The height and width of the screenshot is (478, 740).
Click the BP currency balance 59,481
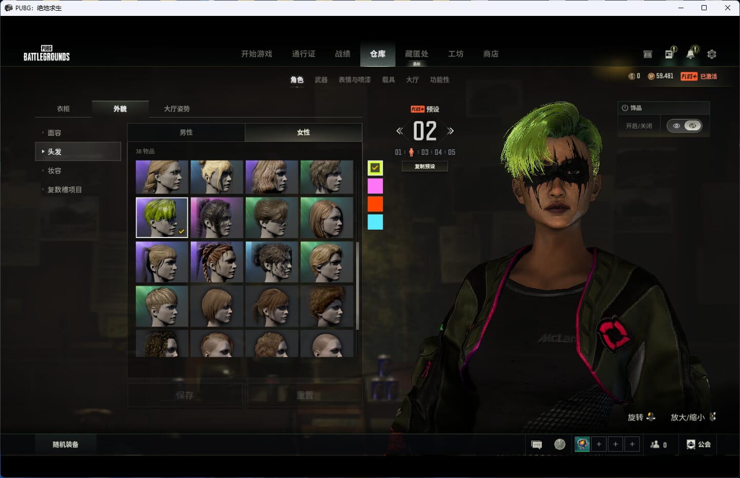(660, 76)
